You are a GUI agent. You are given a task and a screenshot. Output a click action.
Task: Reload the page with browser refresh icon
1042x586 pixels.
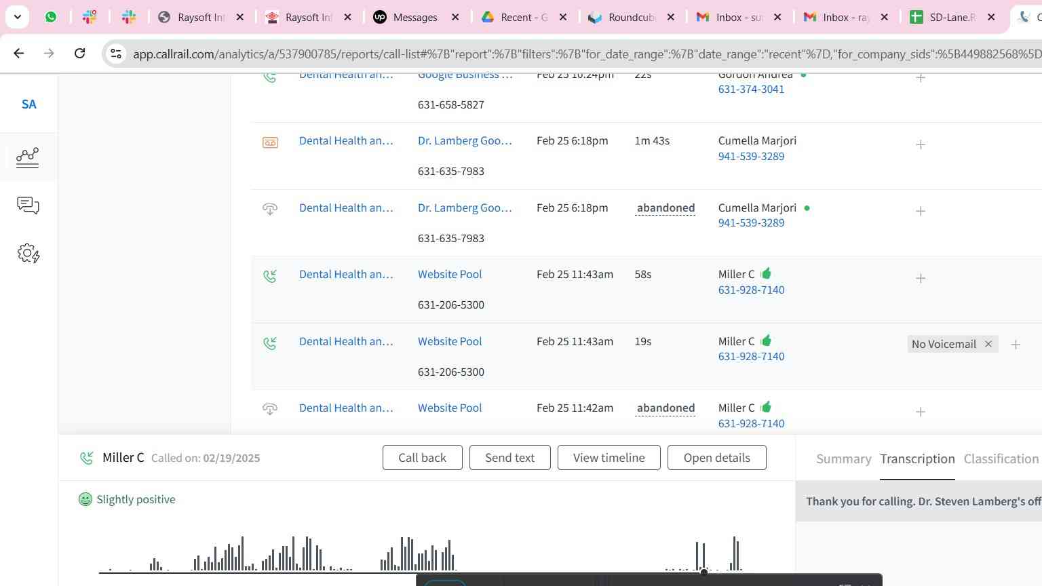pos(79,53)
